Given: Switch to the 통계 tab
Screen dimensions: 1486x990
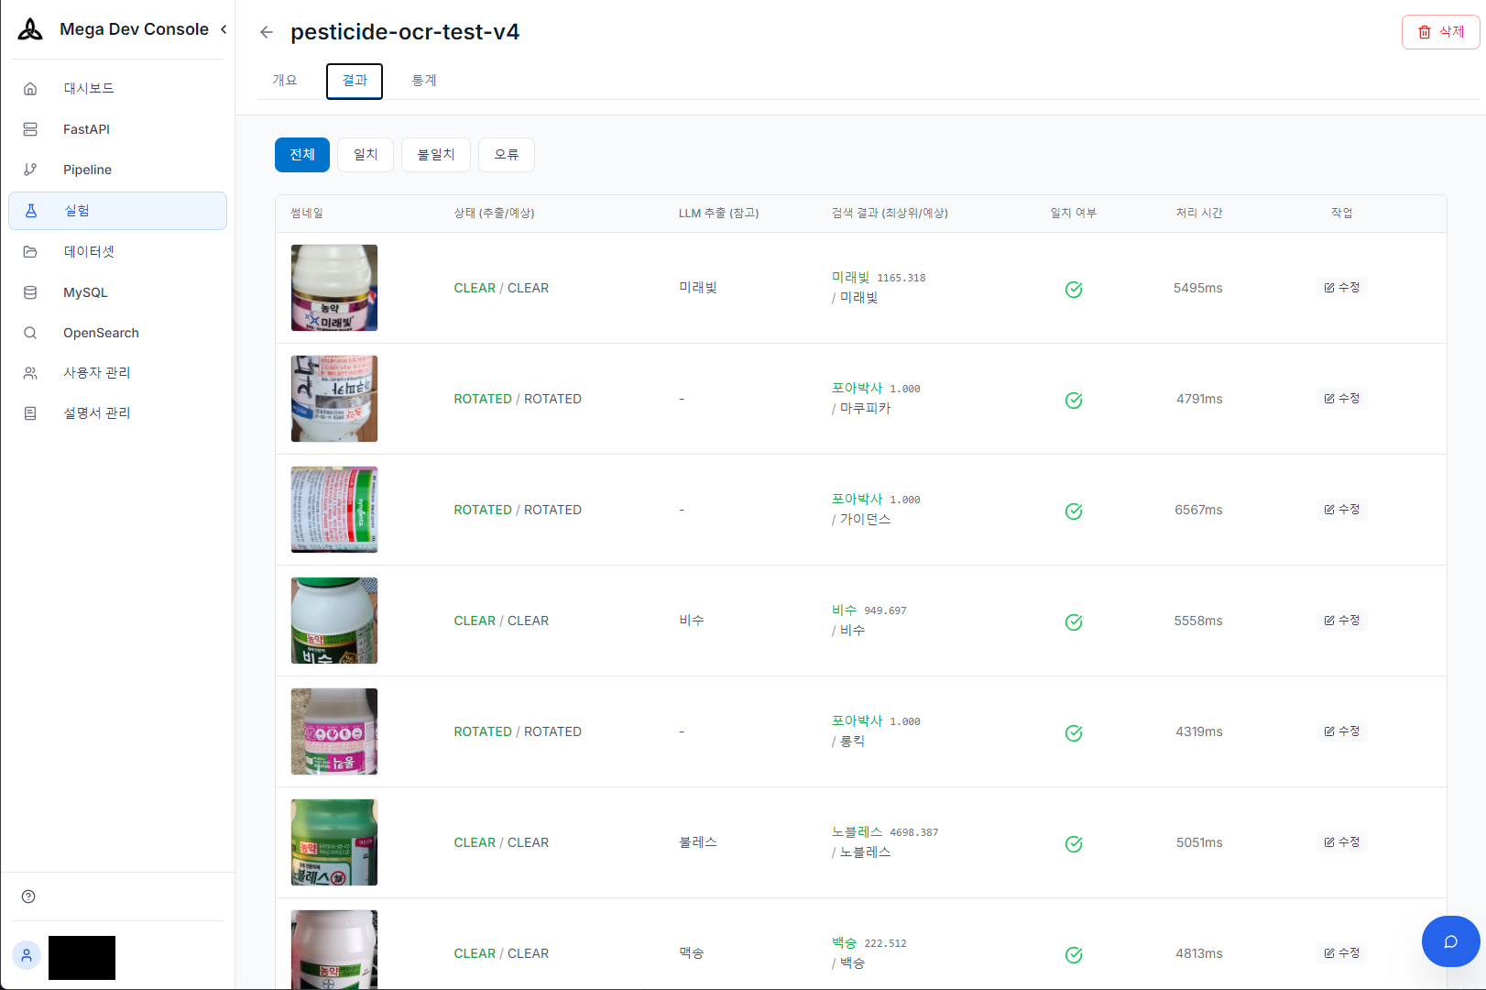Looking at the screenshot, I should (x=423, y=81).
